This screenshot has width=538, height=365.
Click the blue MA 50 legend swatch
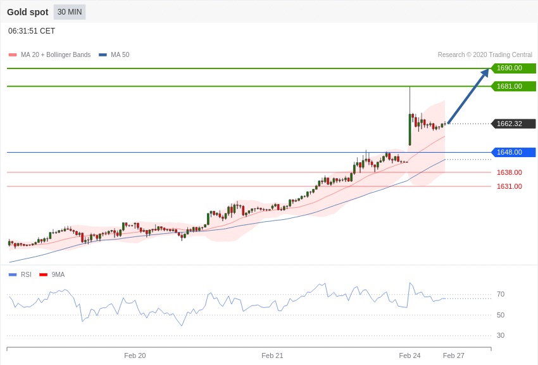coord(103,55)
